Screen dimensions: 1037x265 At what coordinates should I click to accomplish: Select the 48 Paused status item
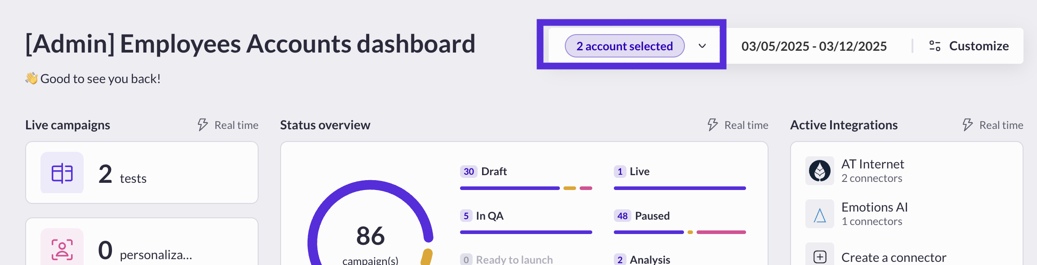(x=642, y=216)
